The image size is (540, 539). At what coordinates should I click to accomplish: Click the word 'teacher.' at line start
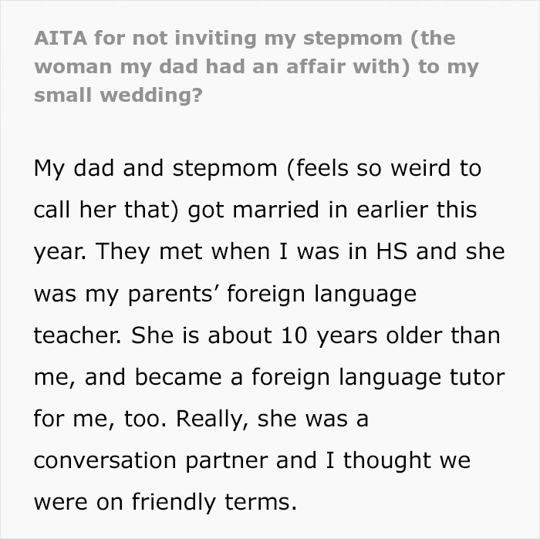point(77,335)
